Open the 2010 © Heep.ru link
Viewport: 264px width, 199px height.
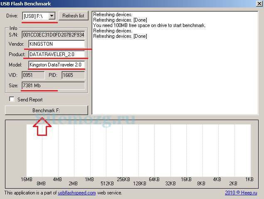(x=241, y=193)
